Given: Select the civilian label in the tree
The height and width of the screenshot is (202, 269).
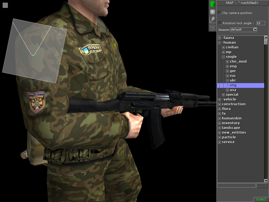Looking at the screenshot, I should click(232, 47).
